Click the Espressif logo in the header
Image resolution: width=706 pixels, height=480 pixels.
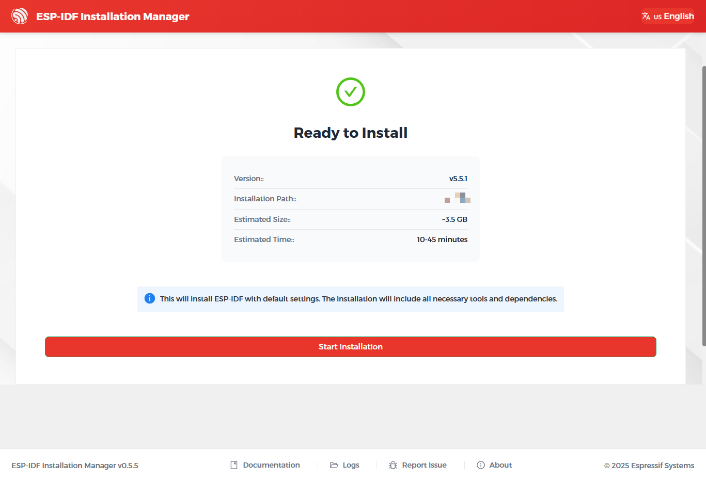pyautogui.click(x=20, y=16)
